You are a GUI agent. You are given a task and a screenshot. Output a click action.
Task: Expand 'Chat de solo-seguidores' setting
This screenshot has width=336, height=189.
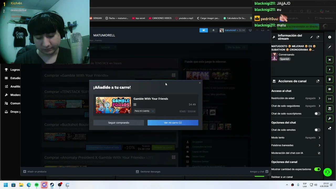click(x=296, y=106)
